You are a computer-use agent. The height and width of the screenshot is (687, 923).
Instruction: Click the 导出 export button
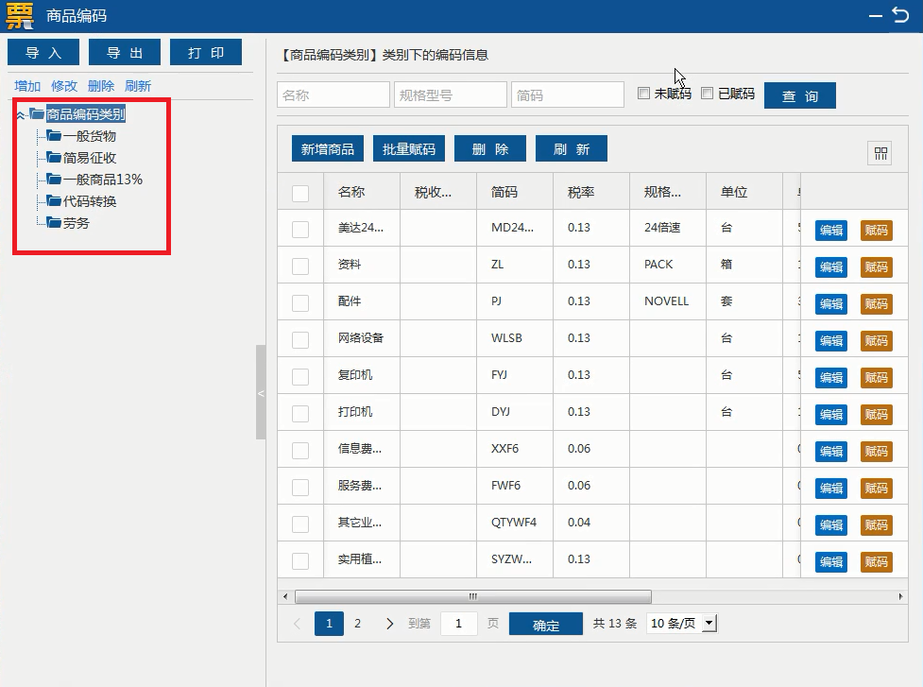(125, 52)
